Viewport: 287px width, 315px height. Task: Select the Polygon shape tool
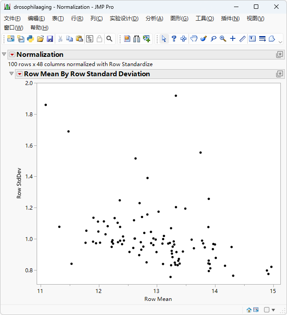point(272,39)
